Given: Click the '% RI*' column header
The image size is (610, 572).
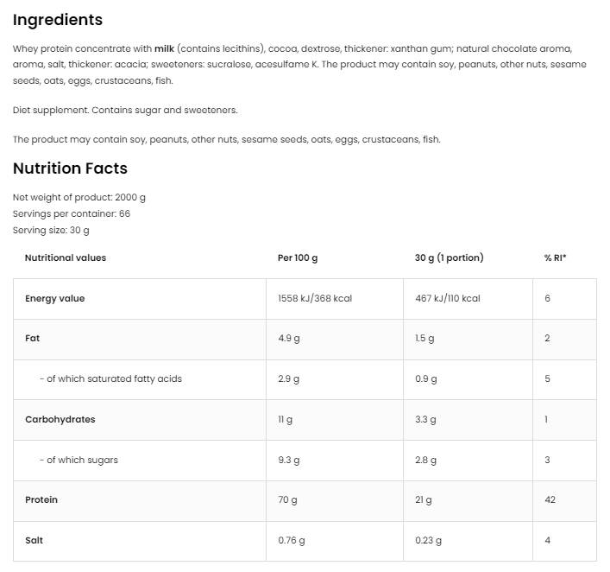Looking at the screenshot, I should [555, 257].
